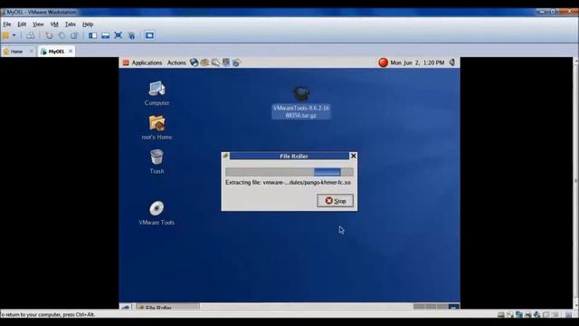Open the Computer desktop icon
This screenshot has height=326, width=579.
coord(157,93)
